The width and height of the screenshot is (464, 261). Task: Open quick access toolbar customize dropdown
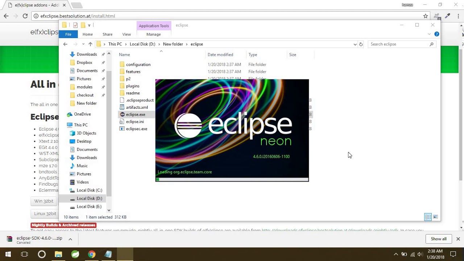click(x=89, y=25)
